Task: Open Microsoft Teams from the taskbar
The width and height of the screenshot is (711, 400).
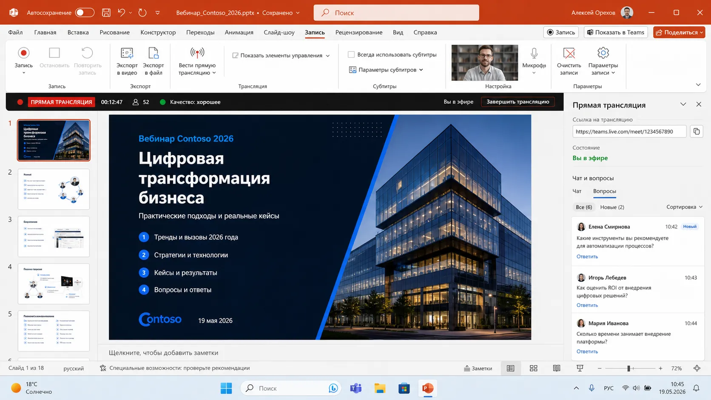Action: [356, 388]
